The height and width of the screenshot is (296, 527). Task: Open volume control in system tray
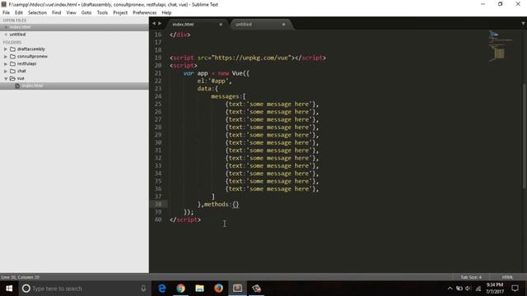[469, 289]
